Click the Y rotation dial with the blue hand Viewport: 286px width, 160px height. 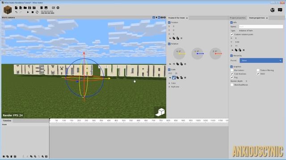(198, 54)
